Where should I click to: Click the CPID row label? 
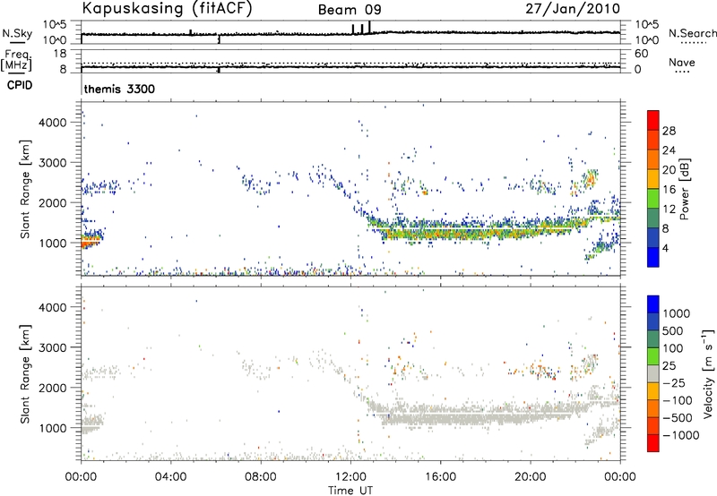(x=20, y=85)
